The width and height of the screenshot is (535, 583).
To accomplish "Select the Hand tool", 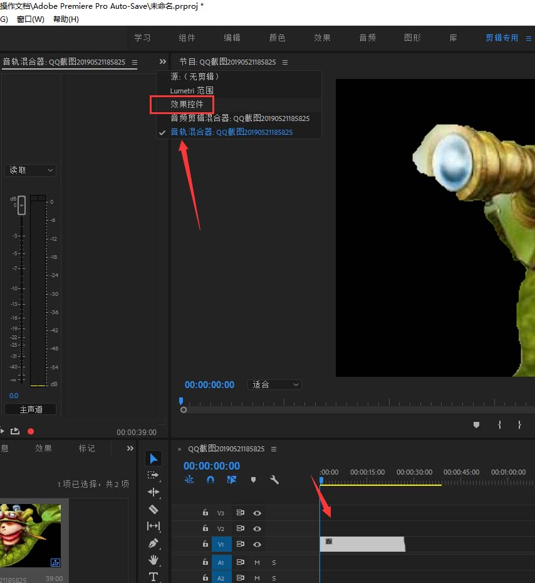I will tap(153, 560).
